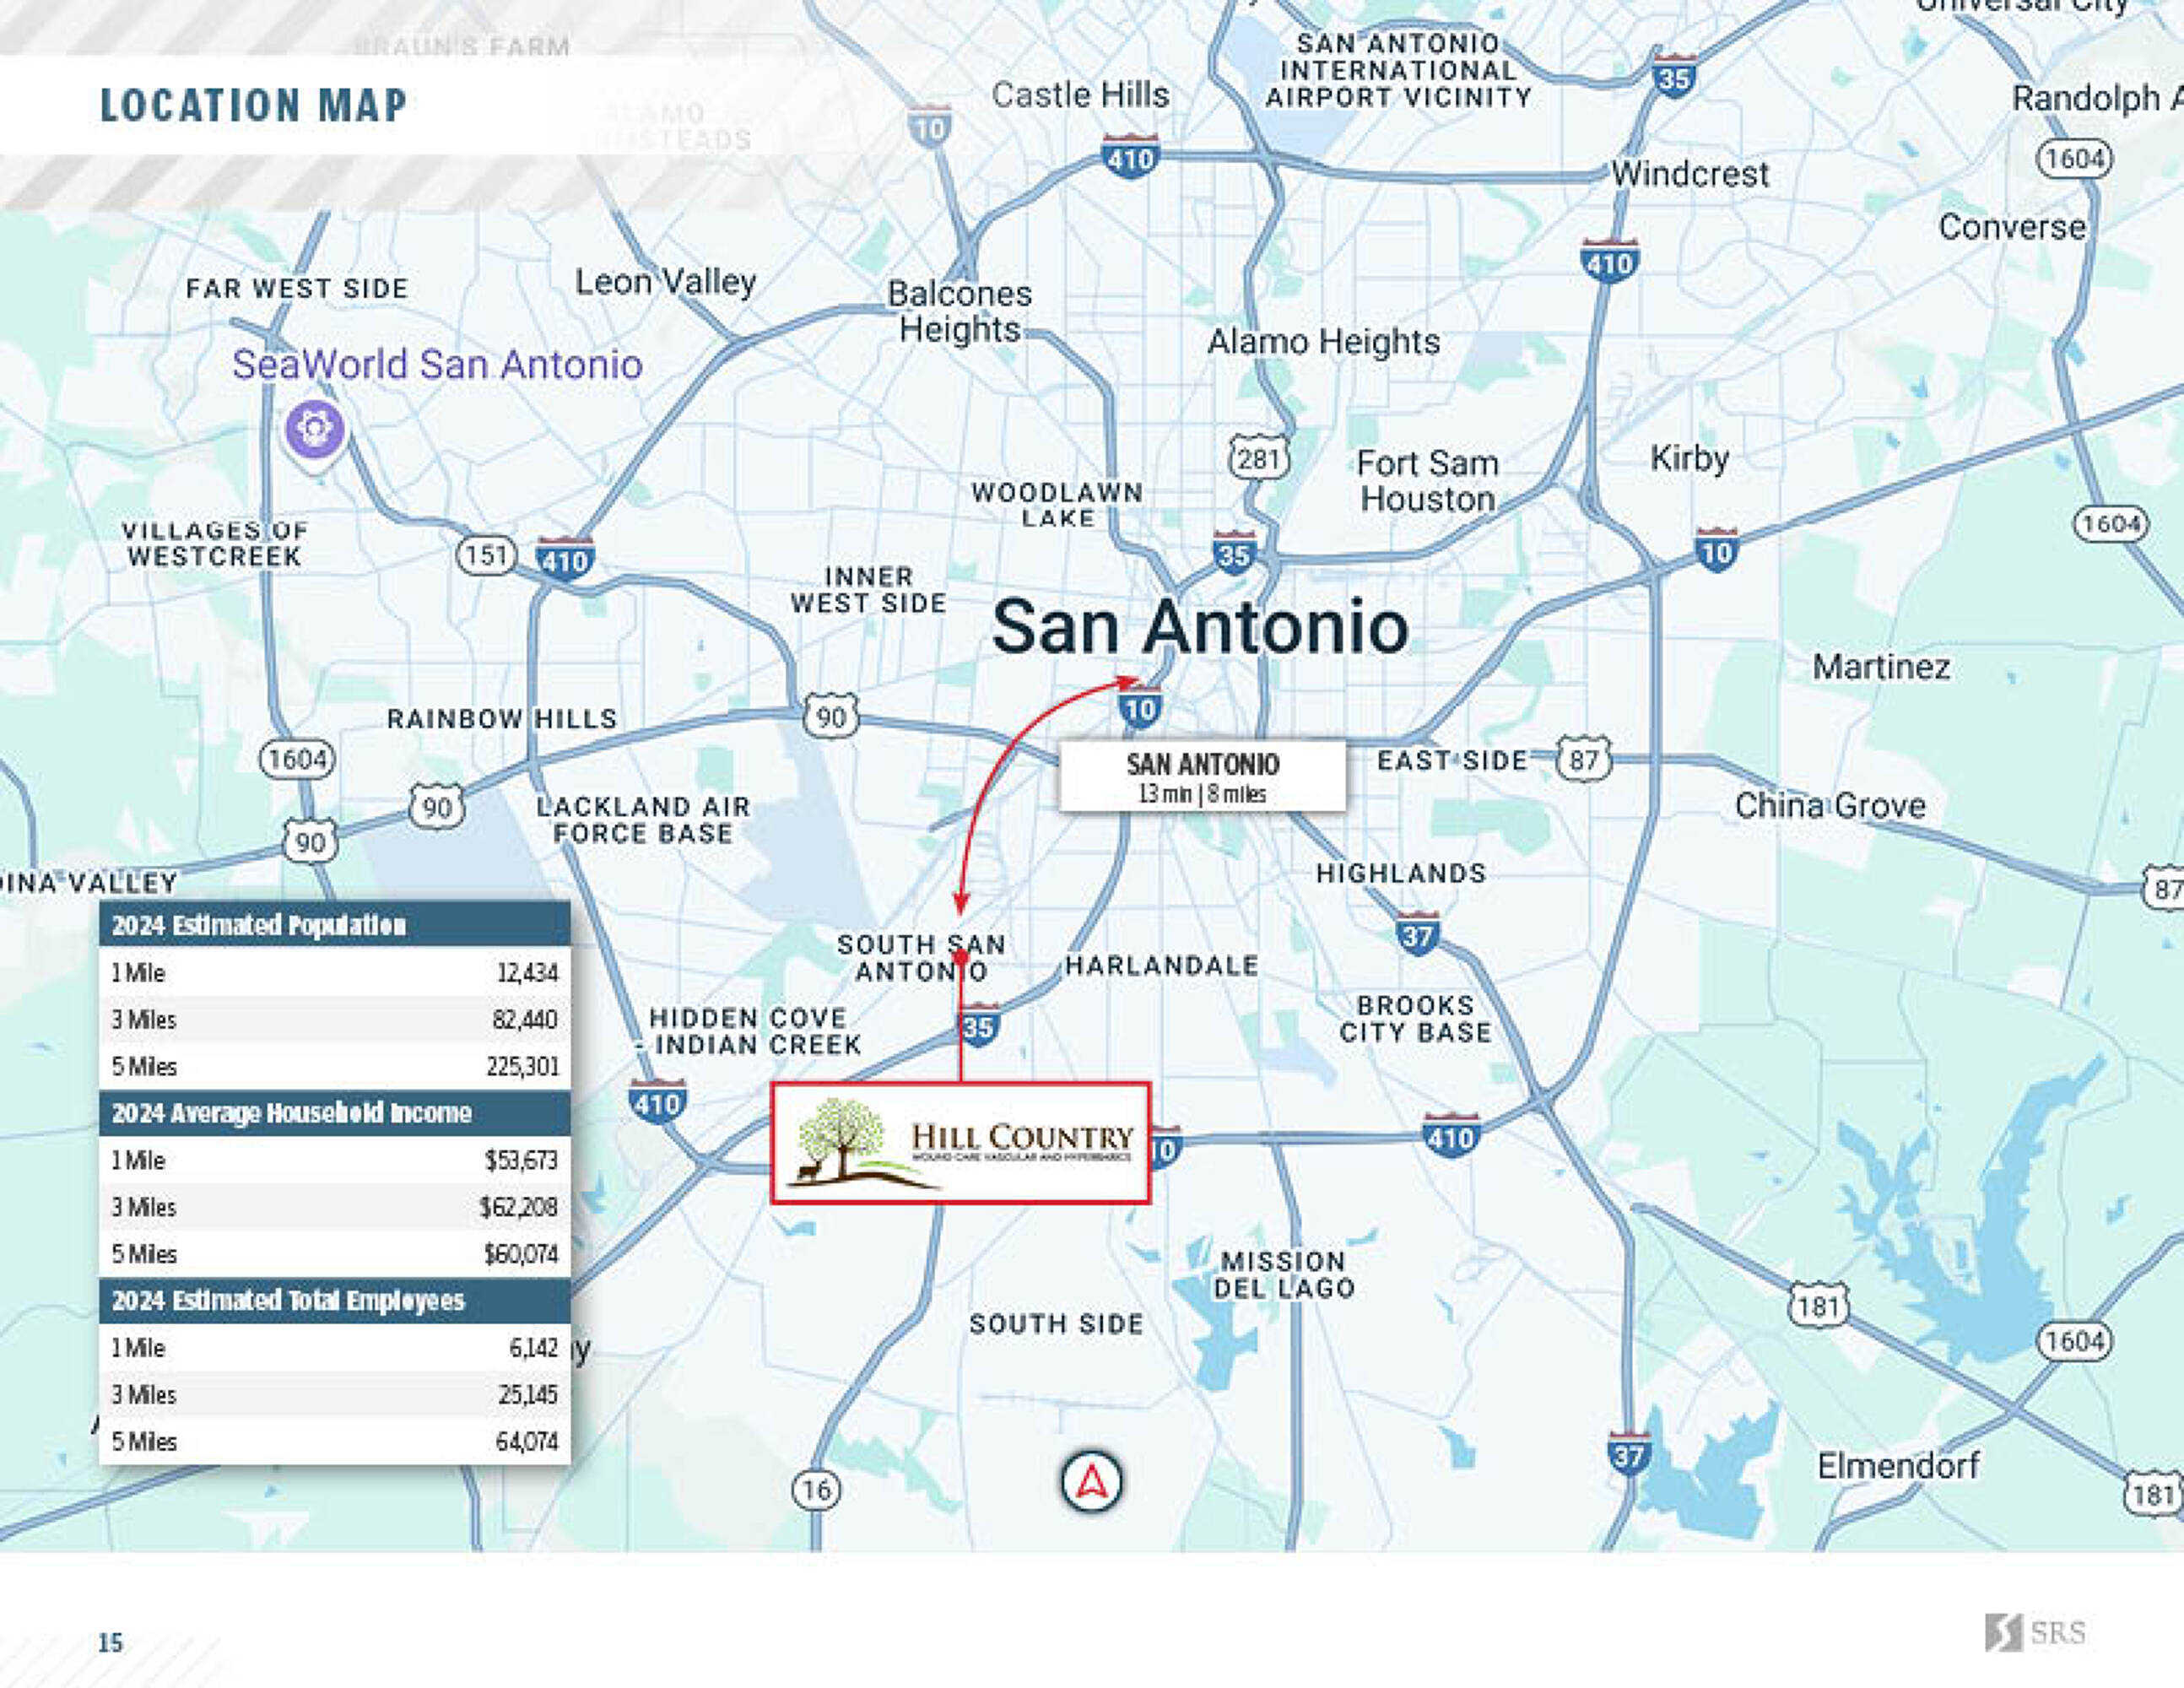2184x1688 pixels.
Task: Click the 2024 Estimated Total Employees header
Action: point(335,1300)
